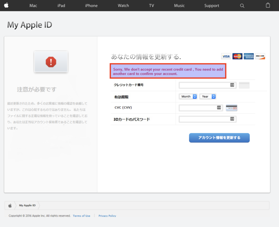Click the 'Sorry, We don't accept' error message
The height and width of the screenshot is (227, 279).
pos(168,71)
